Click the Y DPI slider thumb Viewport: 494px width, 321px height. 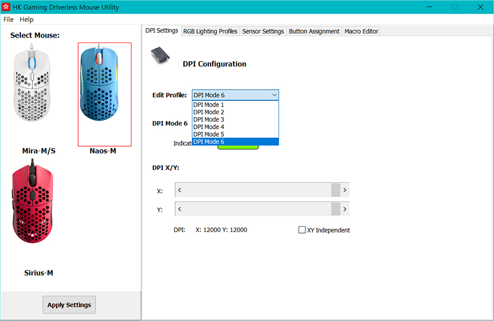336,209
